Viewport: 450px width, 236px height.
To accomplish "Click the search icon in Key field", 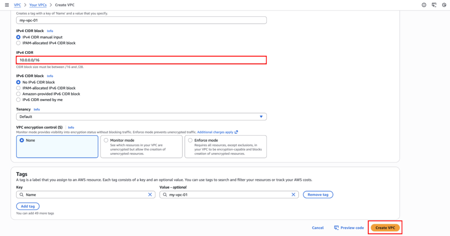I will coord(21,194).
